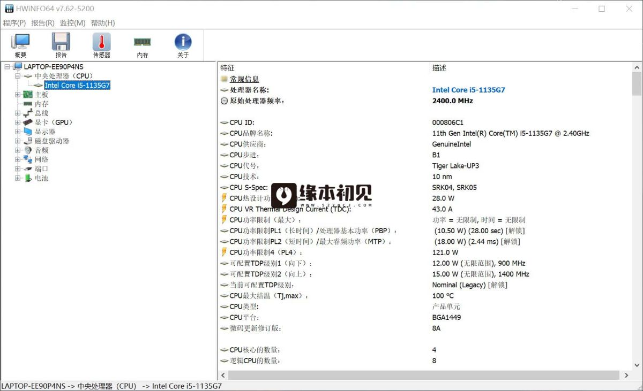Collapse the 中央处理器（CPU）tree node

click(x=18, y=76)
